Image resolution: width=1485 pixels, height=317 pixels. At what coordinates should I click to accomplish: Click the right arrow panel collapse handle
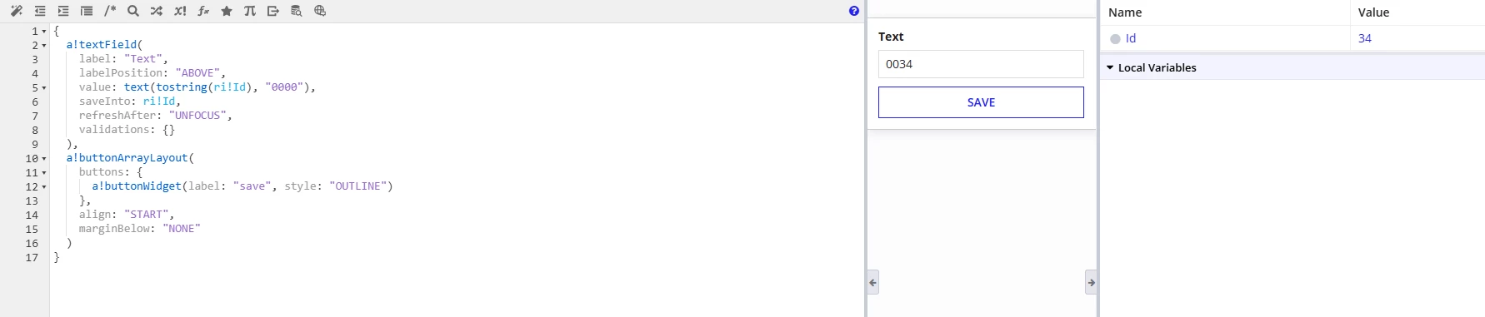coord(1091,282)
